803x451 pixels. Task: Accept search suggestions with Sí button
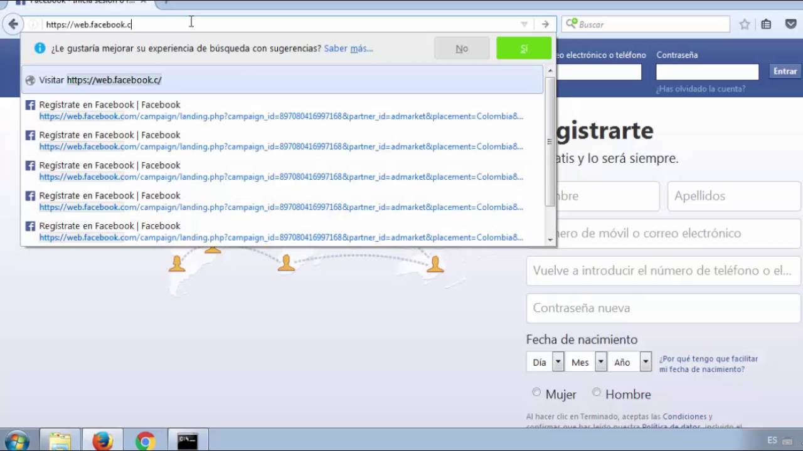524,48
